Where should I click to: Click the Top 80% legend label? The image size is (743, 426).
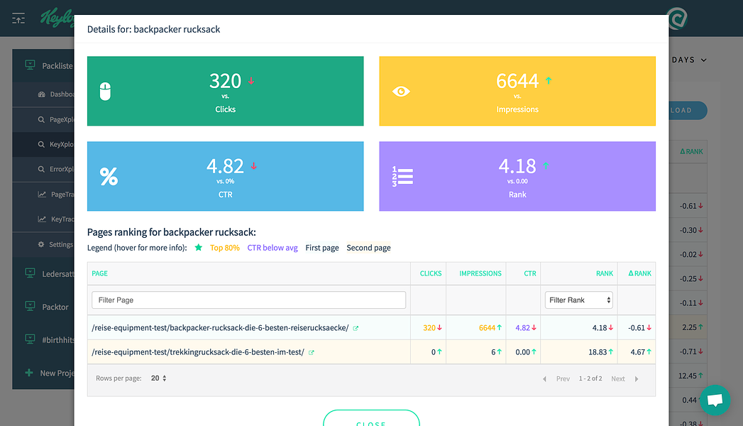click(x=225, y=248)
